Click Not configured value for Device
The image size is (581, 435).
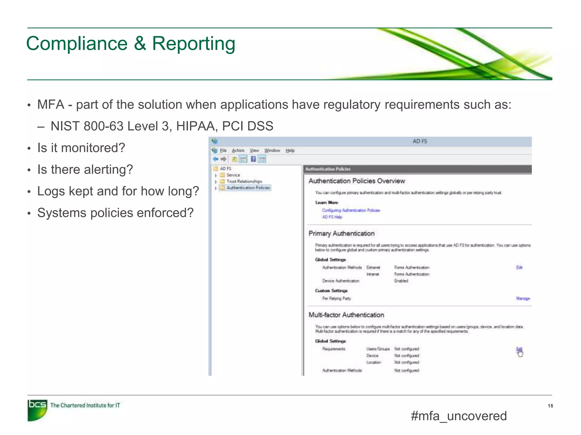click(x=407, y=356)
